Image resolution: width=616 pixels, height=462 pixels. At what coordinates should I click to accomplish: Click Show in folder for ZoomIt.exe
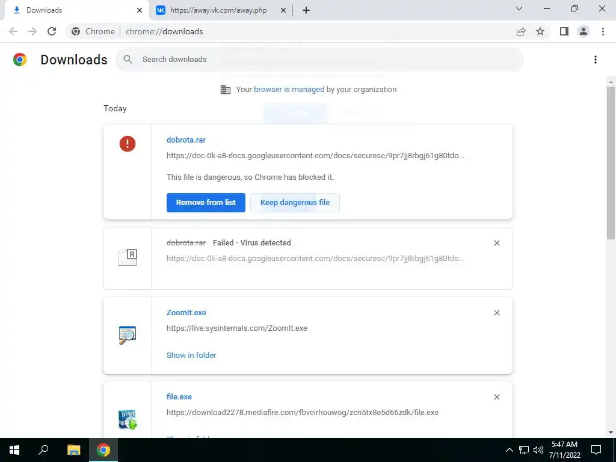(191, 355)
